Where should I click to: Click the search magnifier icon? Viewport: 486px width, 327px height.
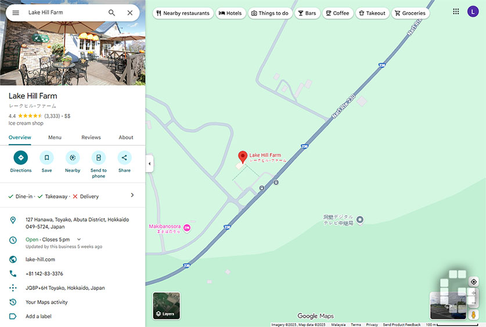point(111,13)
